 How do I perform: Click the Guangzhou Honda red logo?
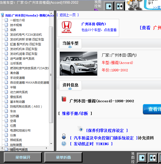pyautogui.click(x=67, y=27)
